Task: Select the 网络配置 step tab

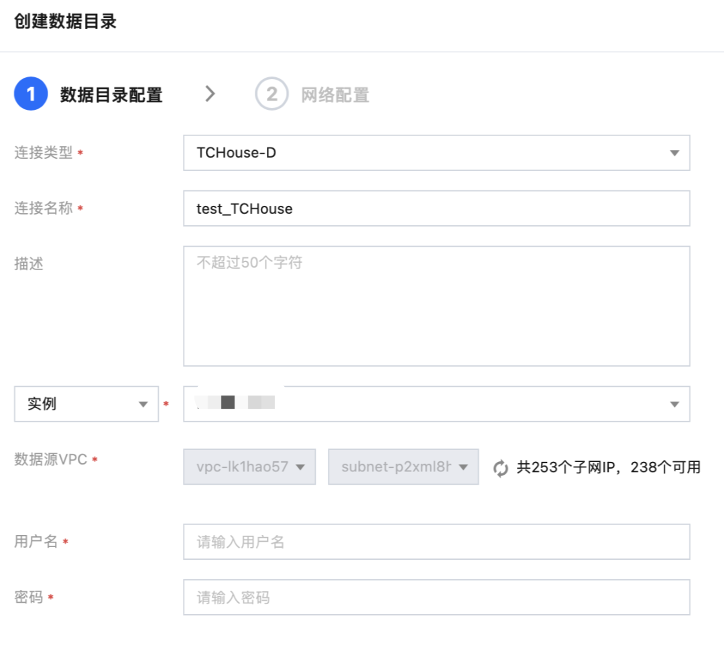Action: pyautogui.click(x=335, y=95)
